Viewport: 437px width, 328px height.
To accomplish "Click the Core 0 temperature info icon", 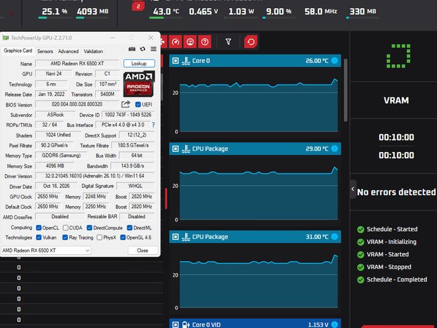I will click(x=335, y=61).
